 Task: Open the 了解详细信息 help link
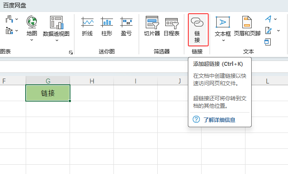[x=219, y=120]
